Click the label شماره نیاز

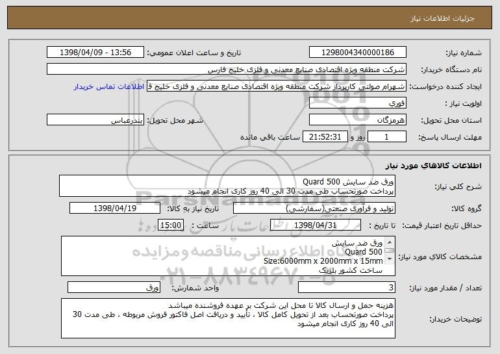pos(464,53)
